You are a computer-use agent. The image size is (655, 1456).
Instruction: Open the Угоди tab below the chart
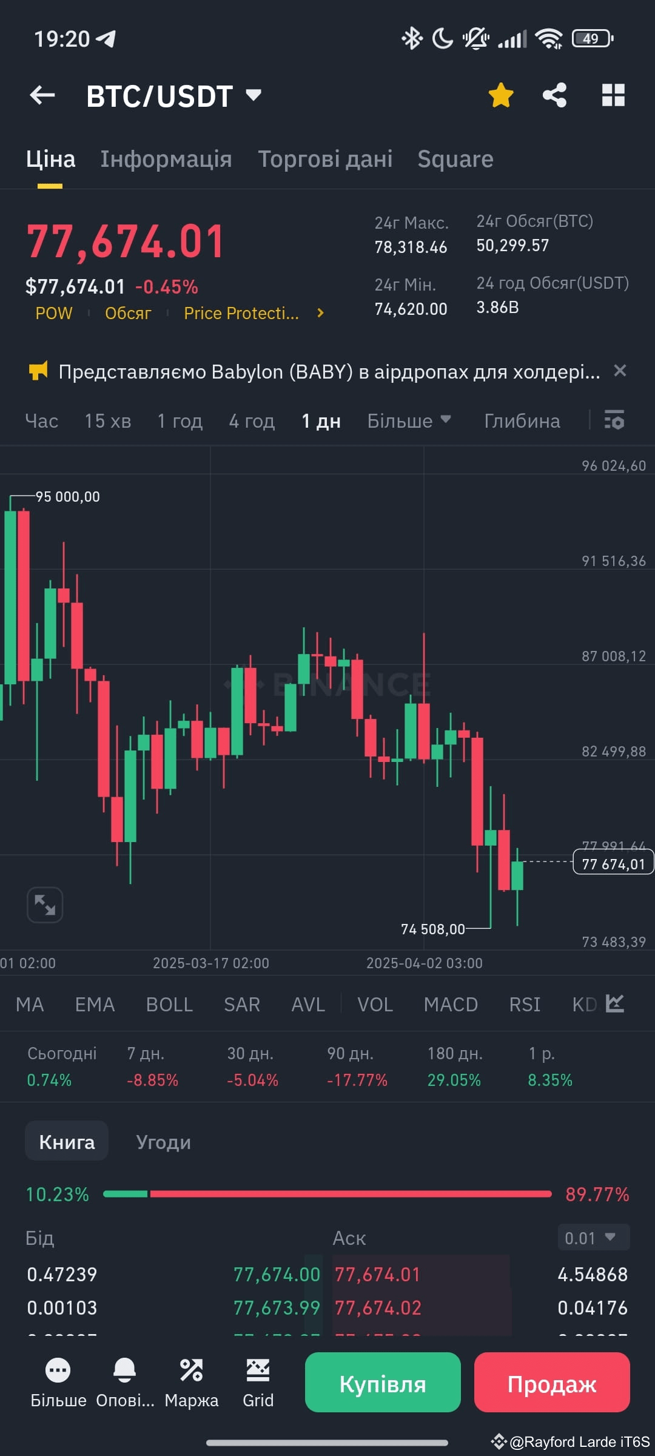point(163,1141)
